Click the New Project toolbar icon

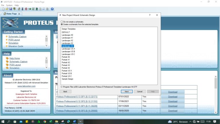click(3, 9)
